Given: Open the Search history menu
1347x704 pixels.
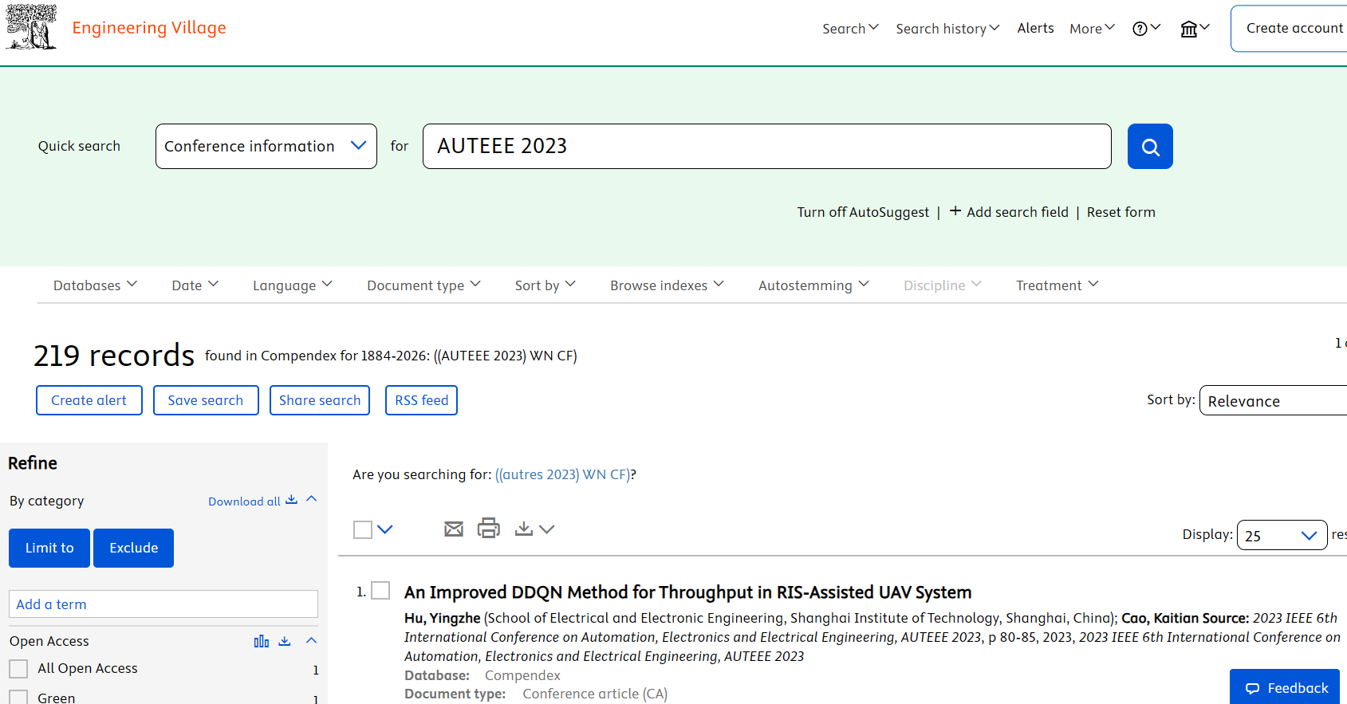Looking at the screenshot, I should click(x=947, y=29).
